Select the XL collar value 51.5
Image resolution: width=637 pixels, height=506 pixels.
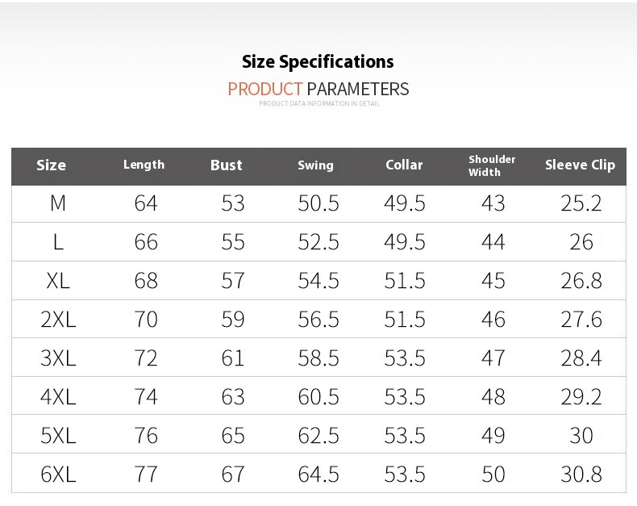(405, 281)
